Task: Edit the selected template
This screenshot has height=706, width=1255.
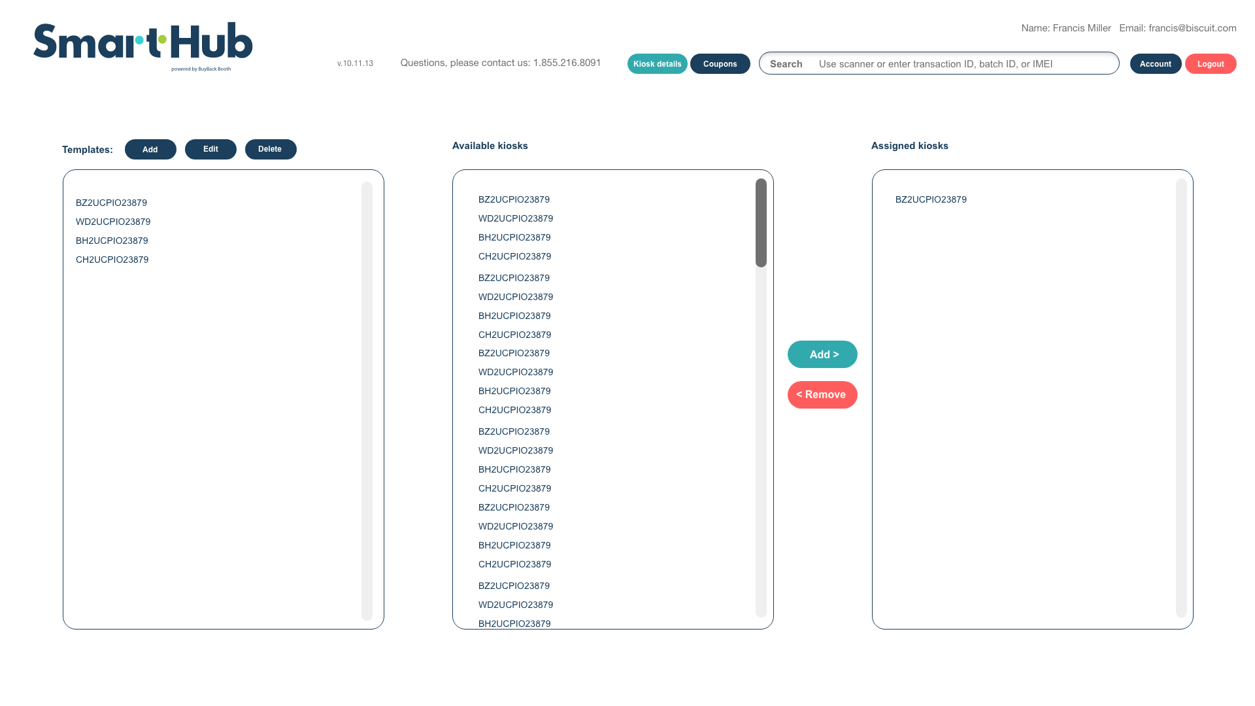Action: click(x=210, y=150)
